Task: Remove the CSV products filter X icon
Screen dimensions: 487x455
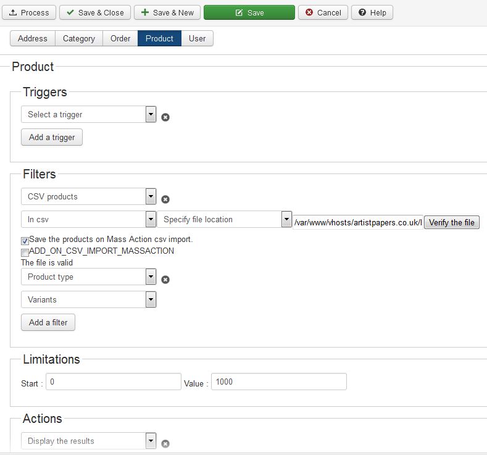Action: pyautogui.click(x=165, y=199)
